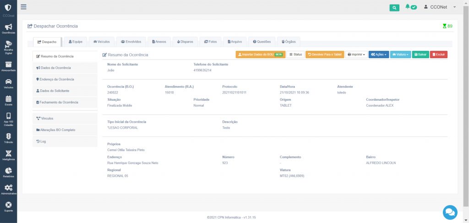469x223 pixels.
Task: Open the Log side item
Action: tap(65, 141)
